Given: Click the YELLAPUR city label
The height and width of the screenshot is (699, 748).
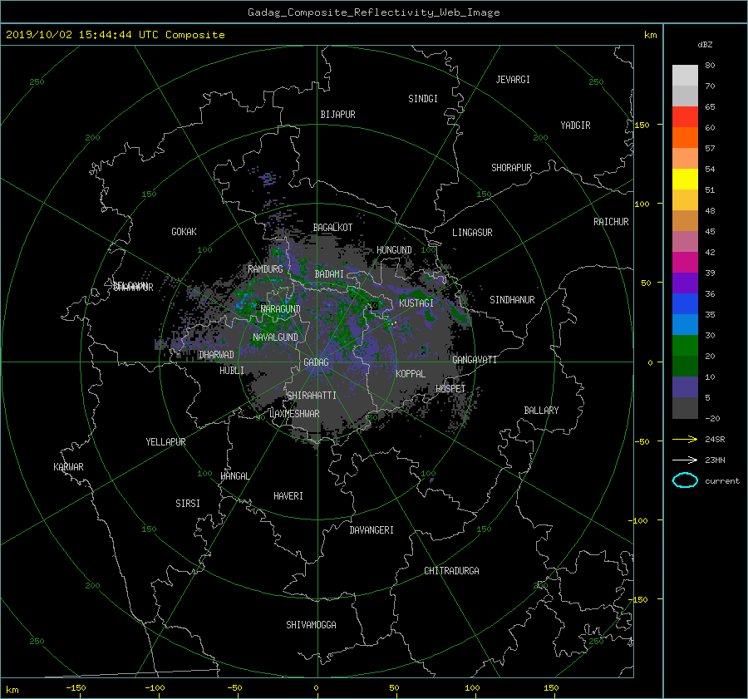Looking at the screenshot, I should [165, 442].
